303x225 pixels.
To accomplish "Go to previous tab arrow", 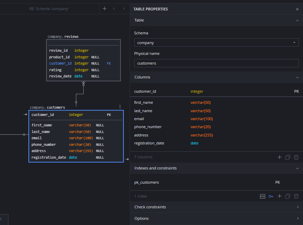I will 114,9.
